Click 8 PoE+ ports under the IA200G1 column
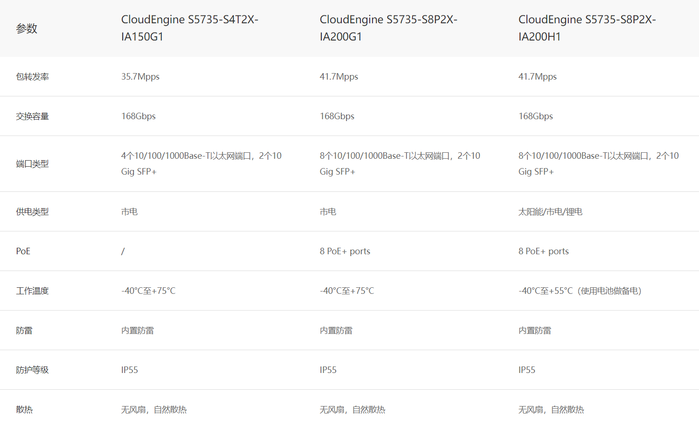The width and height of the screenshot is (699, 427). coord(345,251)
